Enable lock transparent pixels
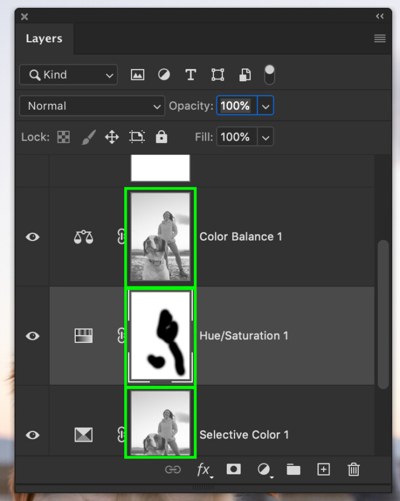Viewport: 400px width, 501px height. (63, 137)
